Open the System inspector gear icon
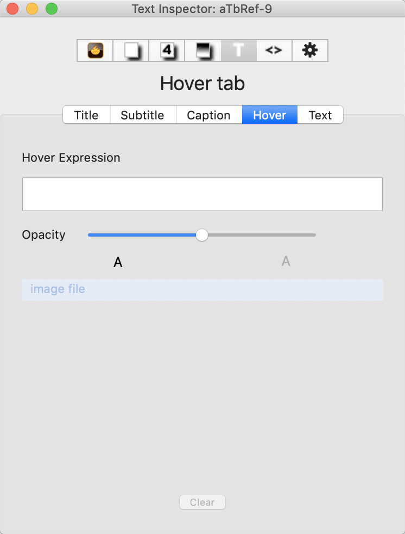The height and width of the screenshot is (534, 405). click(x=309, y=50)
